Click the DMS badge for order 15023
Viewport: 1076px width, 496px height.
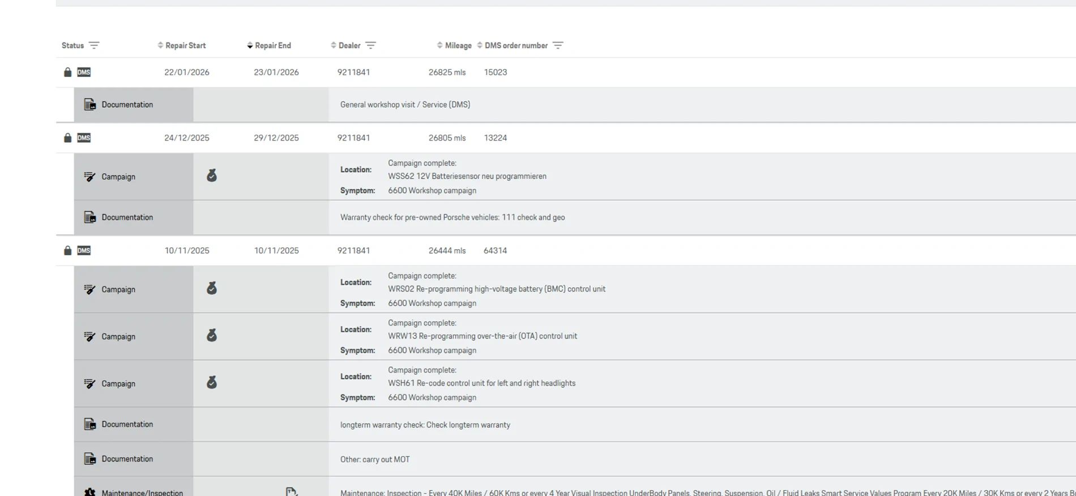click(84, 72)
